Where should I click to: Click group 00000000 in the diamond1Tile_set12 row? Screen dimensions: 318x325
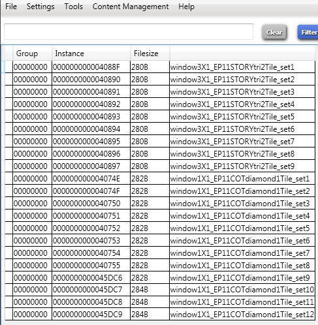33,315
